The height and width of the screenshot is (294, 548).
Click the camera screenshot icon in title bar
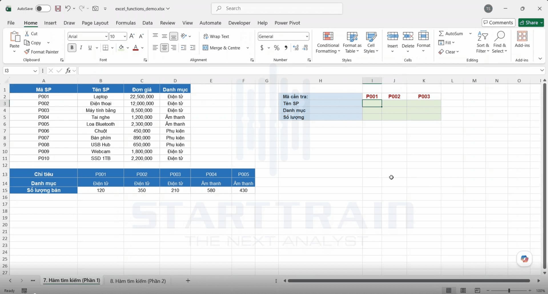pos(95,9)
